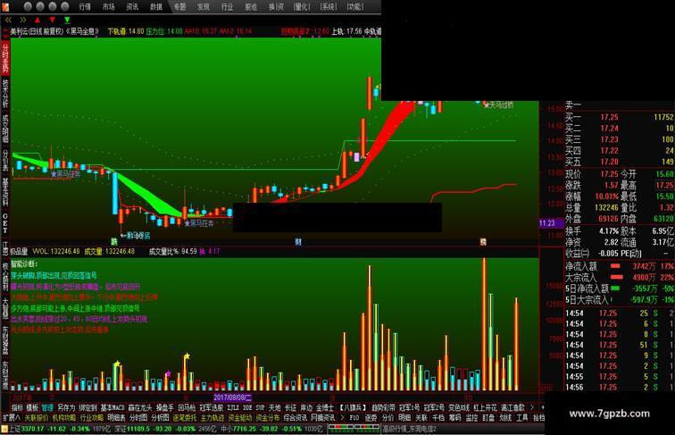This screenshot has width=675, height=435.
Task: Click the 基本MACD indicator tab
Action: point(112,407)
